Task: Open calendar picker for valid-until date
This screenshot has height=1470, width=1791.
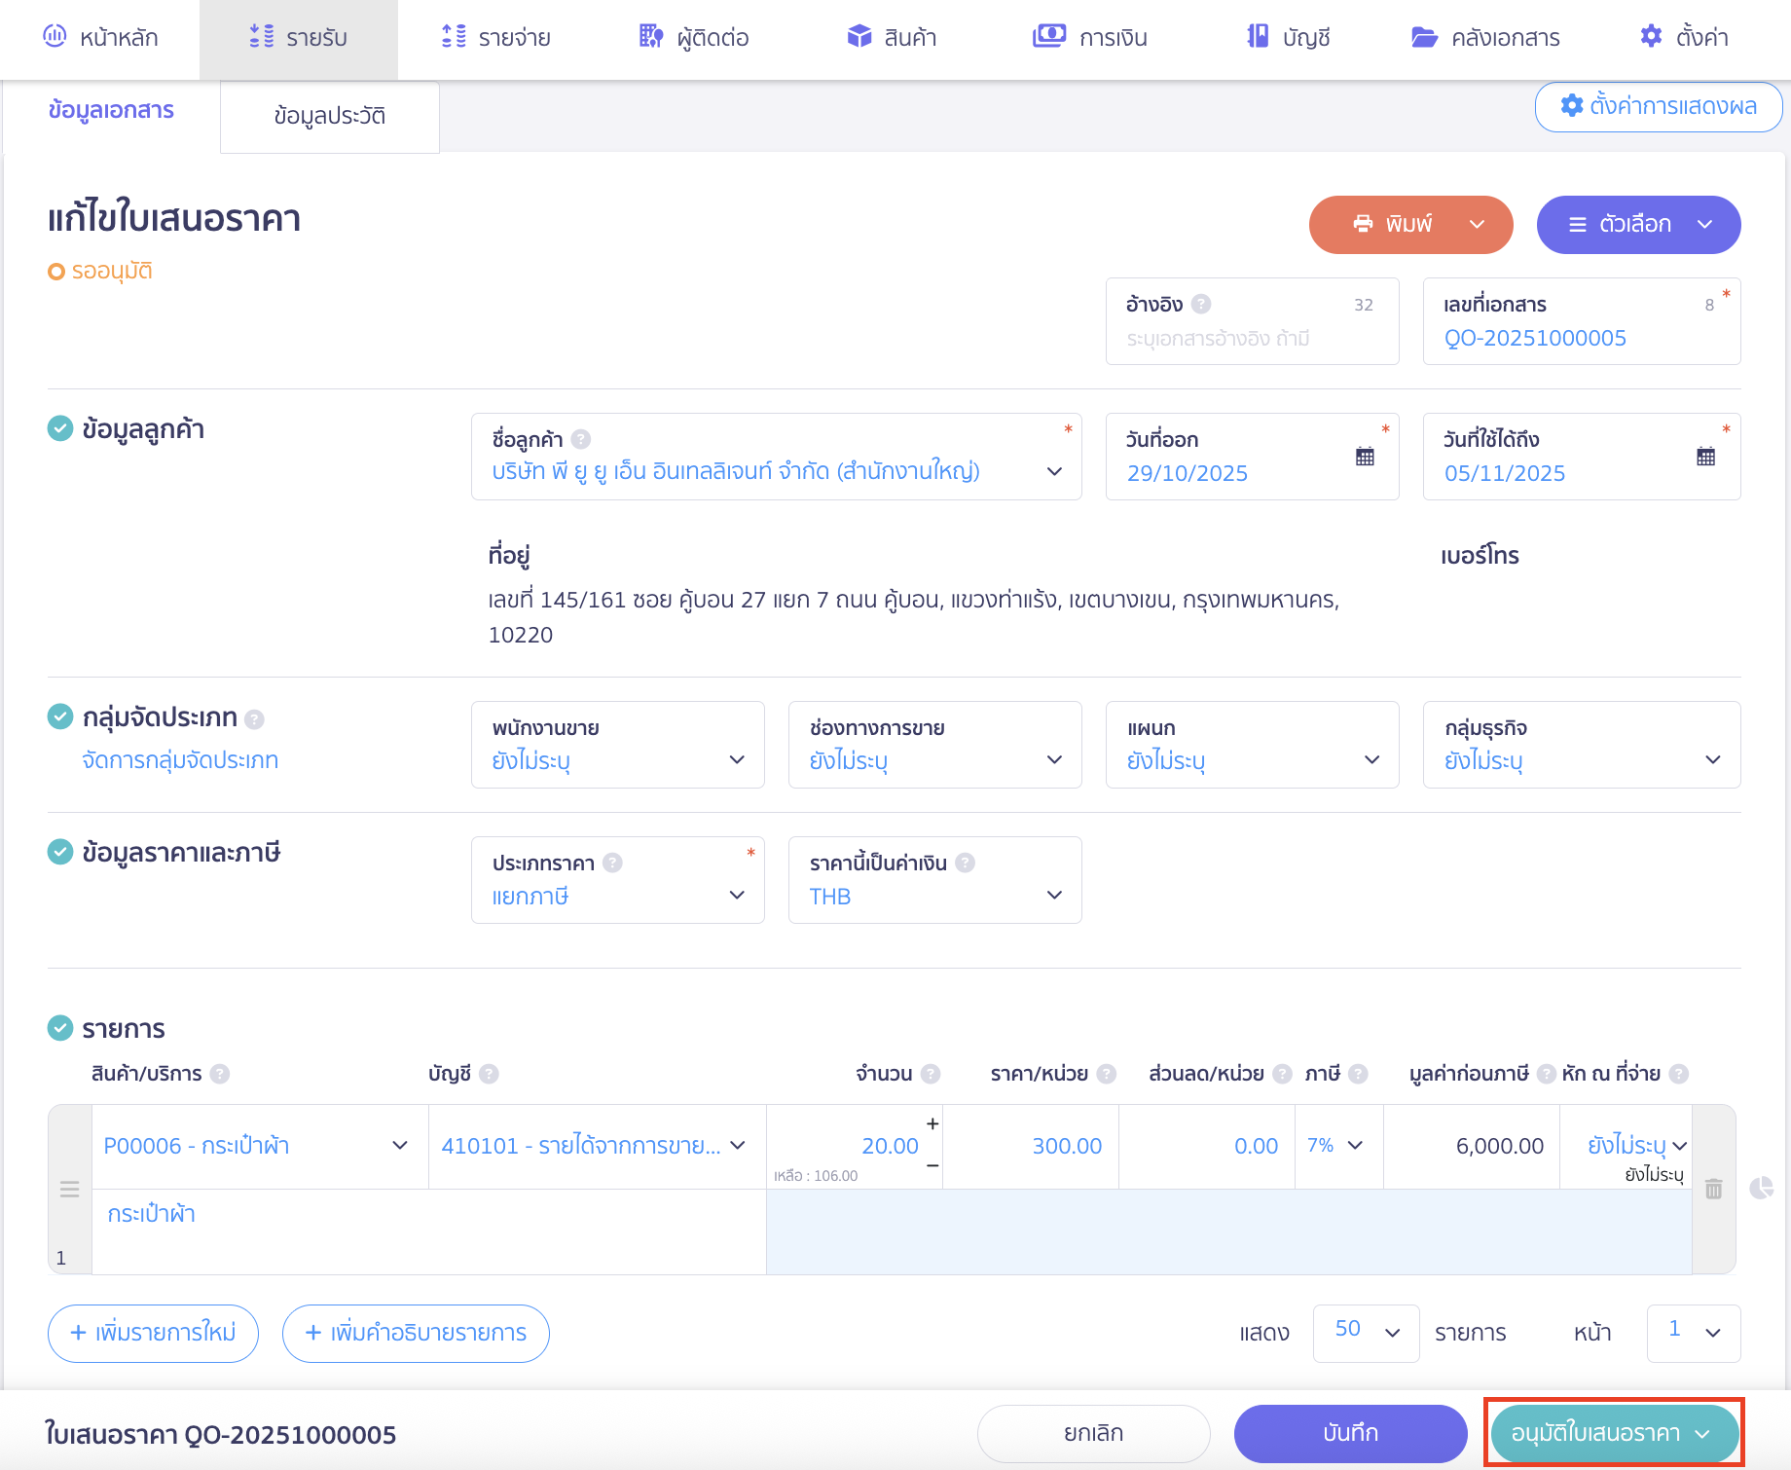Action: coord(1705,457)
